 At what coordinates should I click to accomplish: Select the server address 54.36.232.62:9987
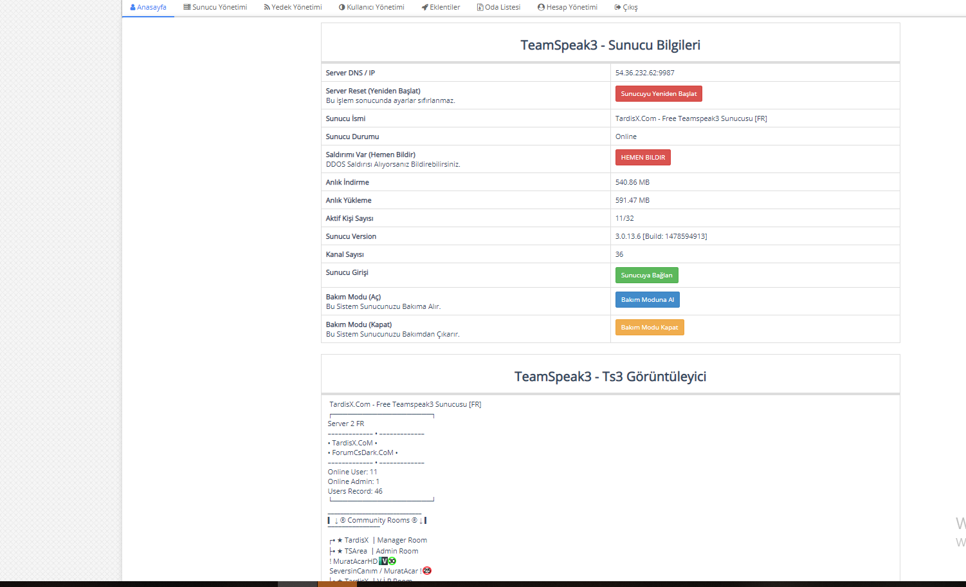tap(645, 73)
